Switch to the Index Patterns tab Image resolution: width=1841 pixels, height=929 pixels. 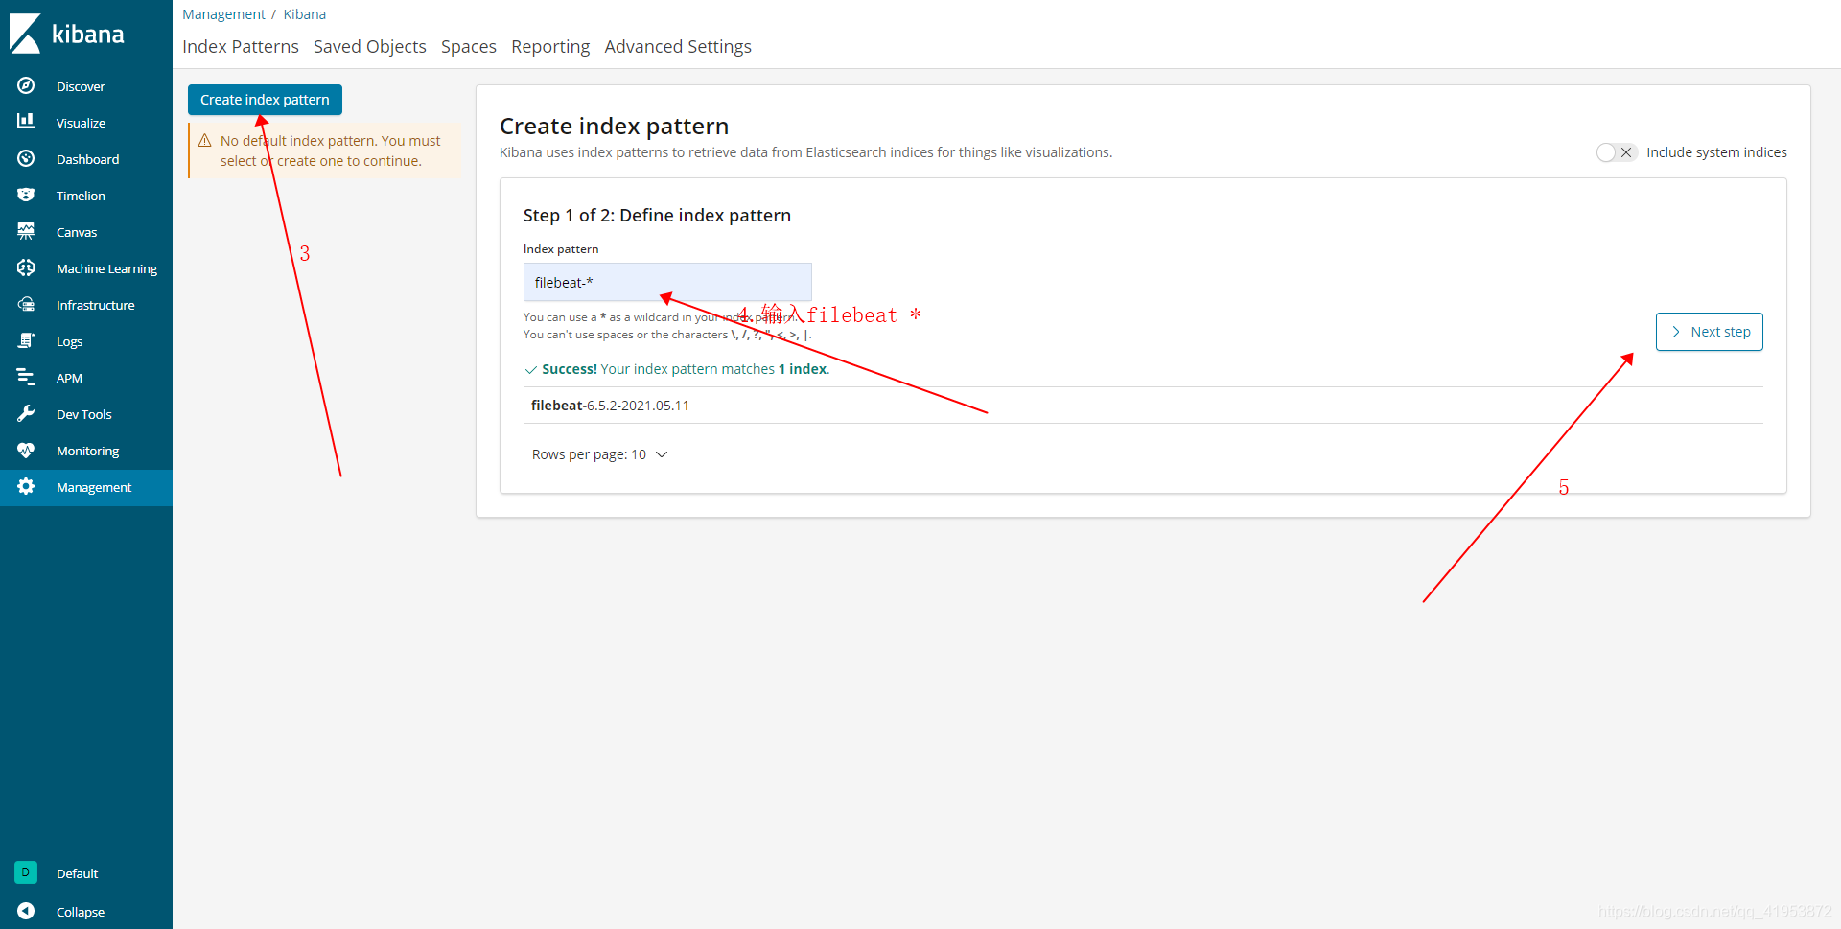(241, 47)
